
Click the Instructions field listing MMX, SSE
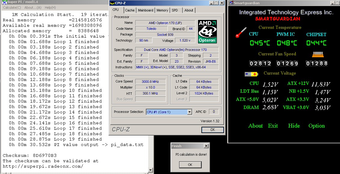pos(177,67)
